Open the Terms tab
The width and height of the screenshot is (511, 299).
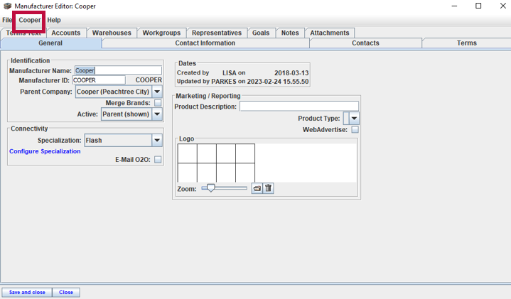pos(467,43)
